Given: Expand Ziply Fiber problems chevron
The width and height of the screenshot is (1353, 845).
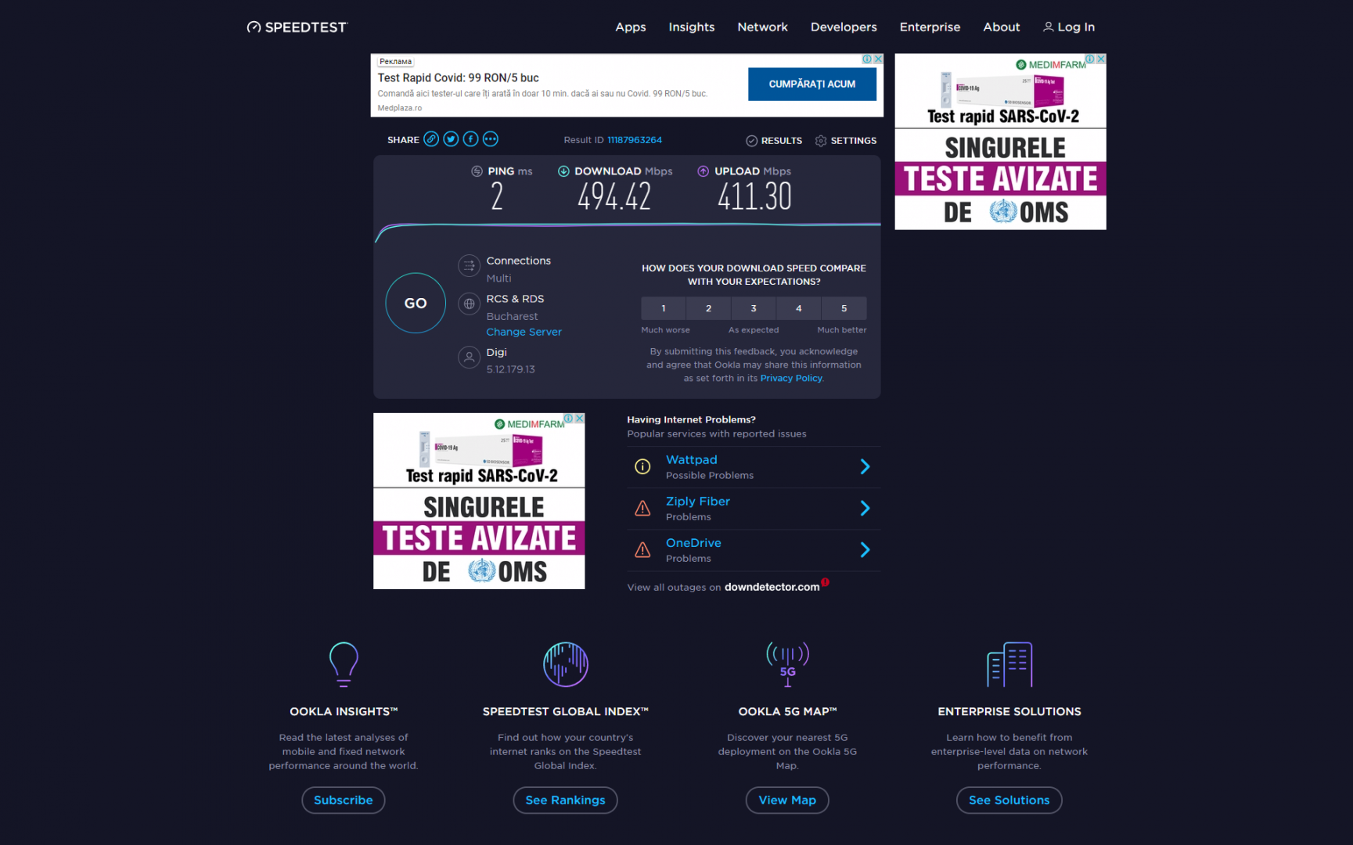Looking at the screenshot, I should [x=865, y=509].
